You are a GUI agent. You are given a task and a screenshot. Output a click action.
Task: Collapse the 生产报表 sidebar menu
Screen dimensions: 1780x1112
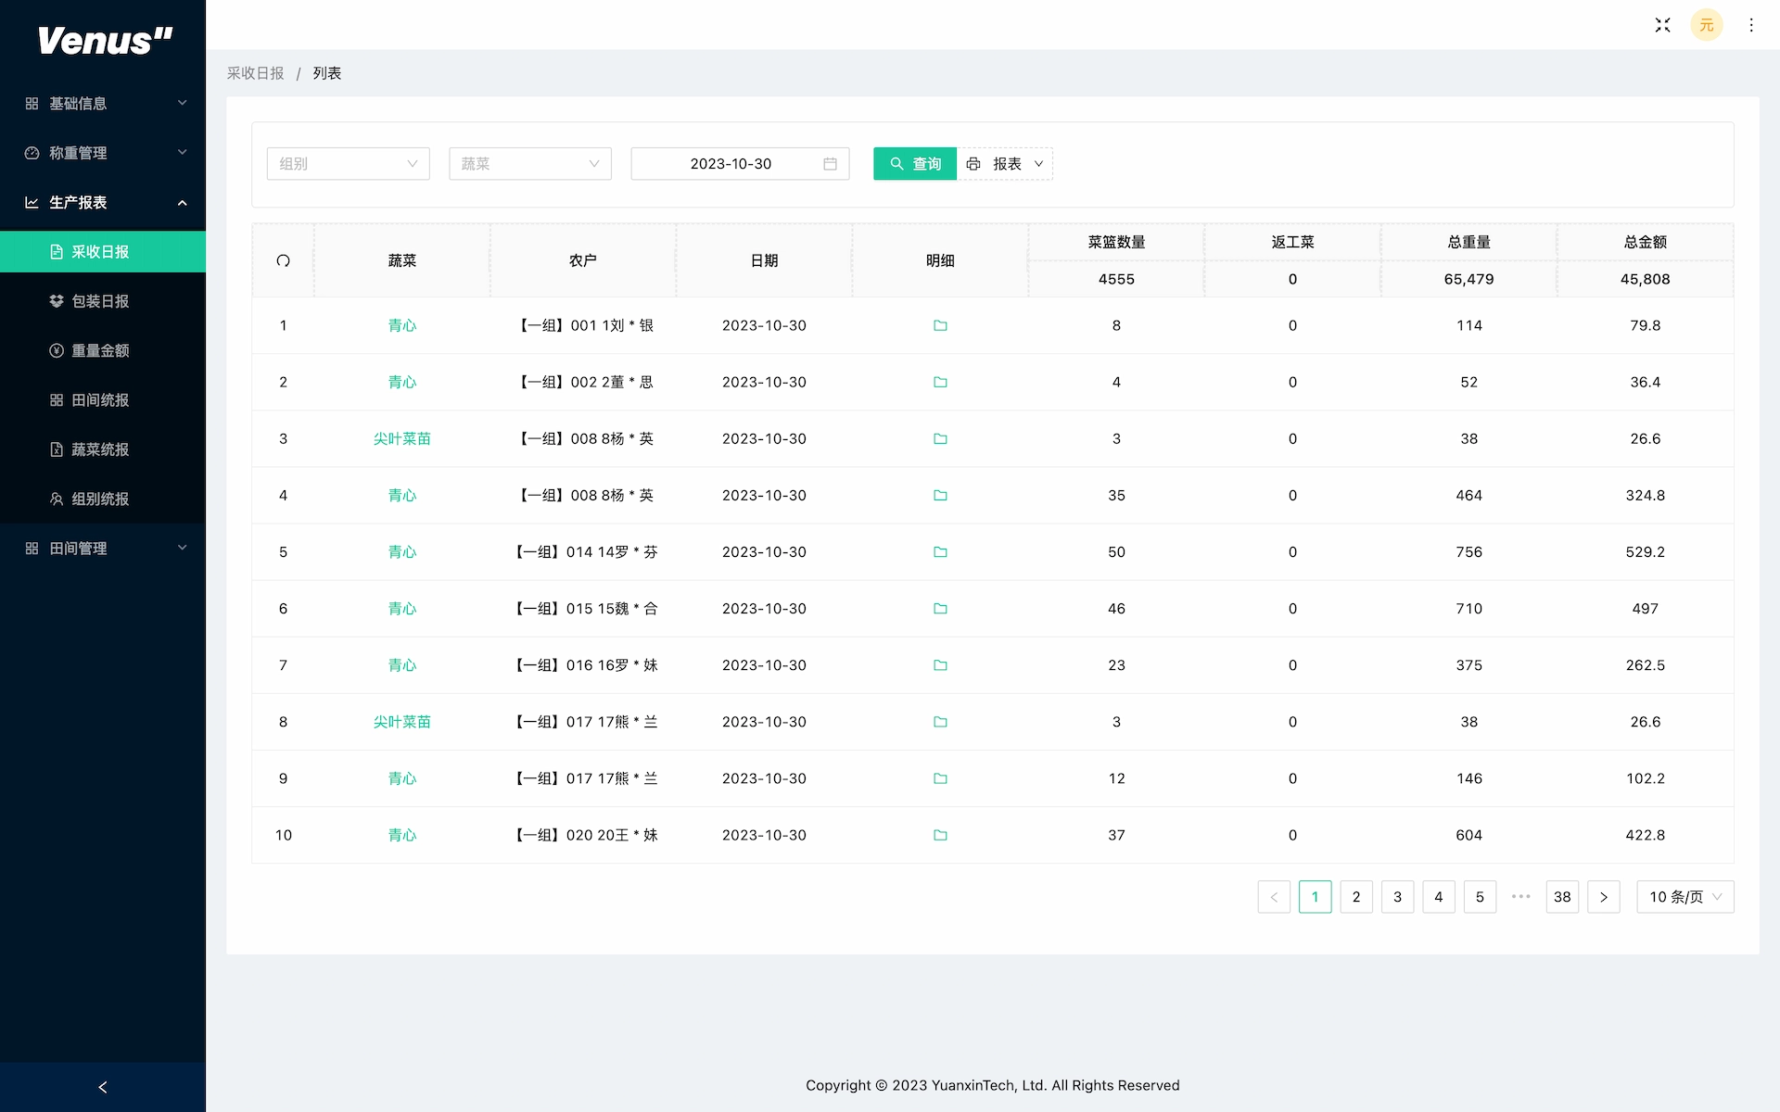pos(103,202)
